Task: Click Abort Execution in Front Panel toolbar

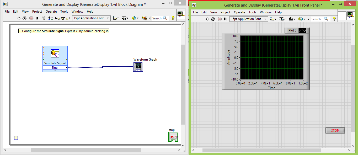Action: [220, 19]
